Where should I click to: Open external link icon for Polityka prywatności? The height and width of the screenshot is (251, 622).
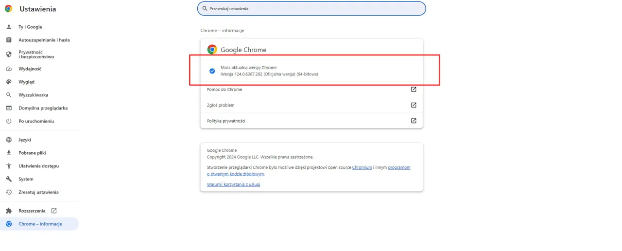(x=414, y=121)
